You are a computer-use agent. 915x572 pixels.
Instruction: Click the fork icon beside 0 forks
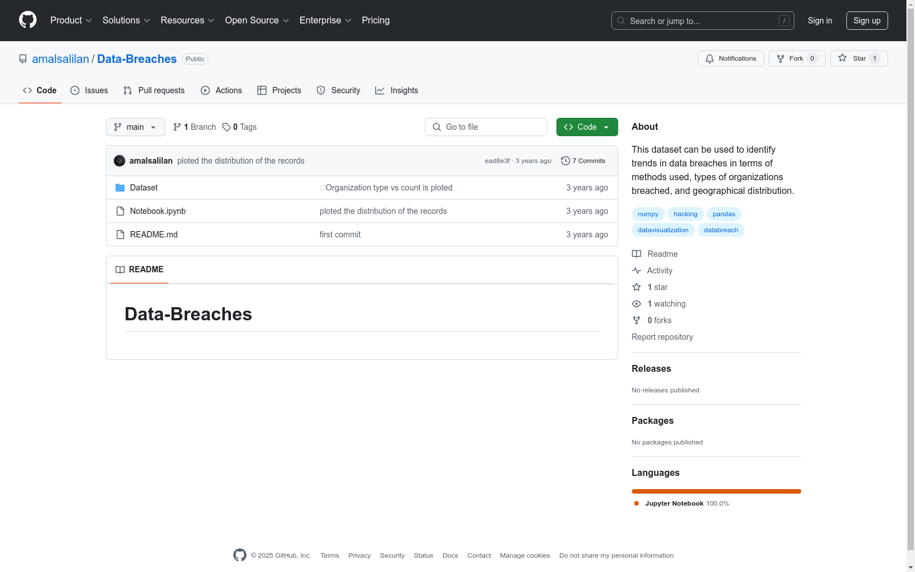coord(636,320)
